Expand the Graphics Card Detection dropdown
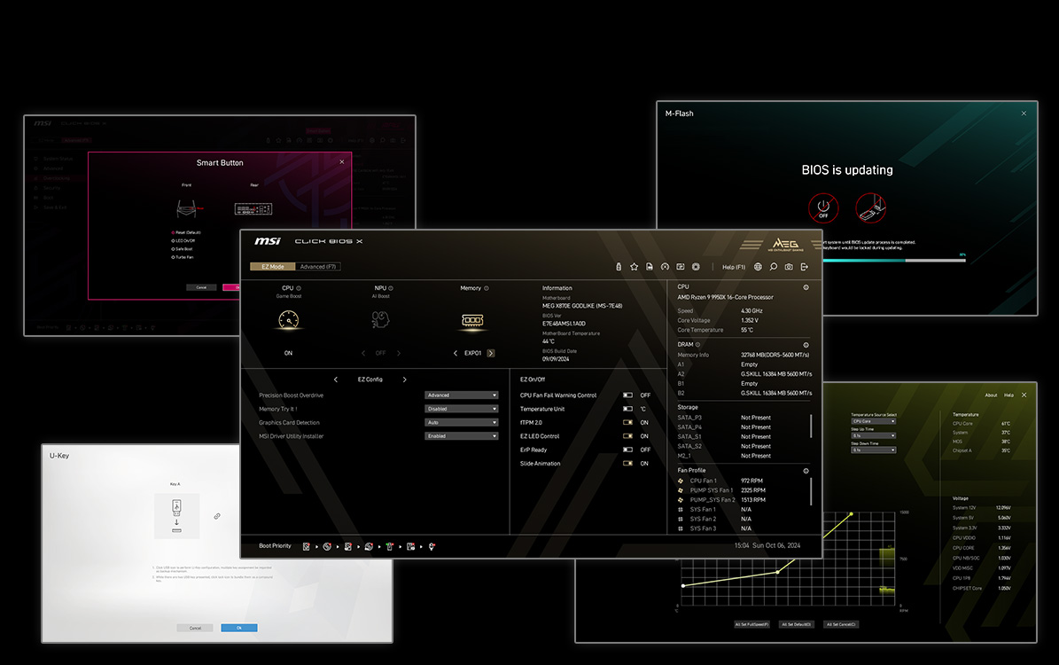This screenshot has height=665, width=1059. pyautogui.click(x=463, y=422)
